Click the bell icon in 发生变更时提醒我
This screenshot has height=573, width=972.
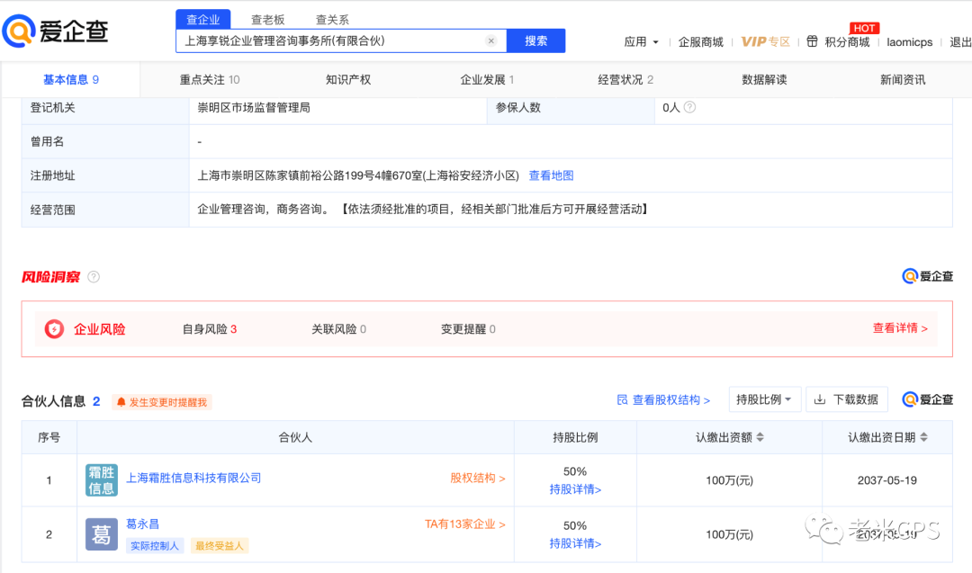coord(121,402)
